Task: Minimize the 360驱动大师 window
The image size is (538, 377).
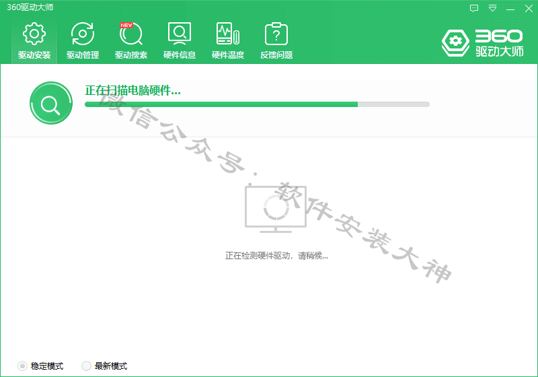Action: pyautogui.click(x=510, y=8)
